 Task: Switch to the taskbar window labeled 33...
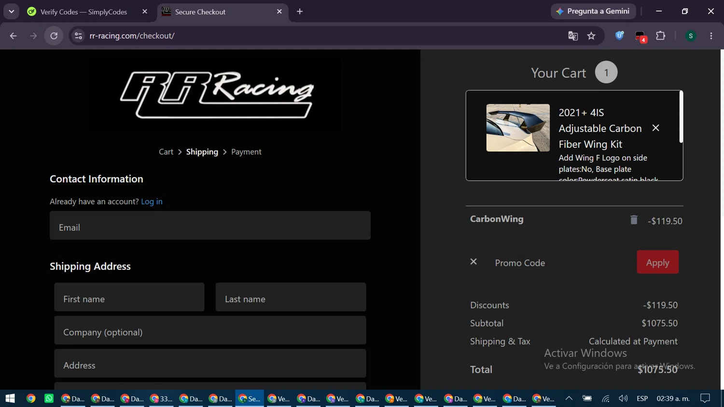(161, 398)
